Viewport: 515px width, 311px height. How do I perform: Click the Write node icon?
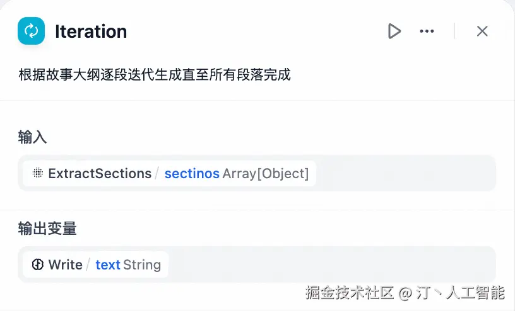tap(37, 264)
